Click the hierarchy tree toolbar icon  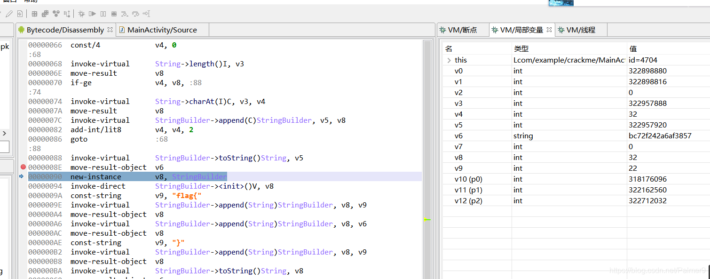[x=67, y=14]
